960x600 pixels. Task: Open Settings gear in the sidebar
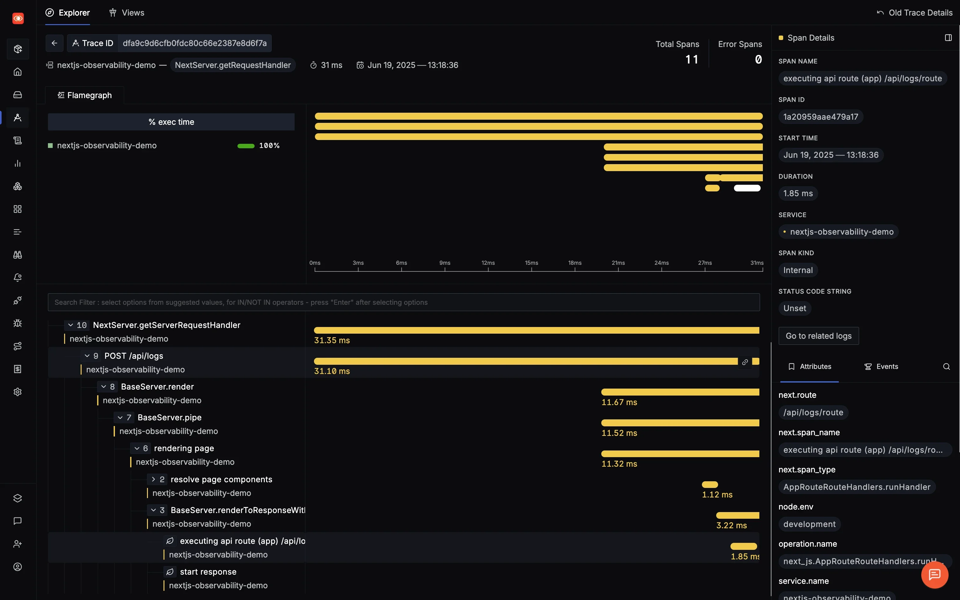point(17,392)
